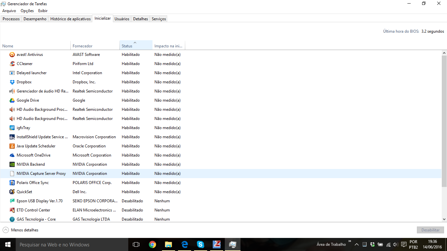Sort by the Nome column header
Viewport: 447px width, 251px height.
point(35,45)
